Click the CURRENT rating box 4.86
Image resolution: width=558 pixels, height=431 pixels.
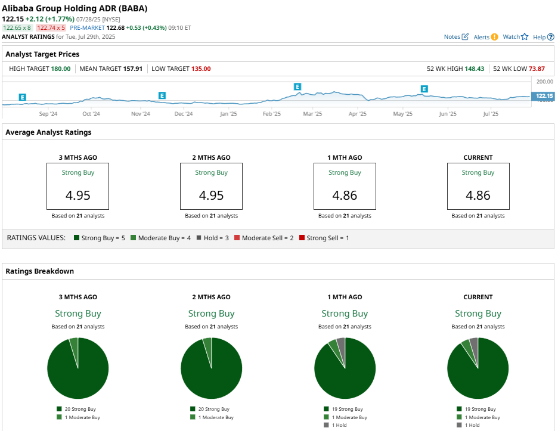tap(478, 186)
